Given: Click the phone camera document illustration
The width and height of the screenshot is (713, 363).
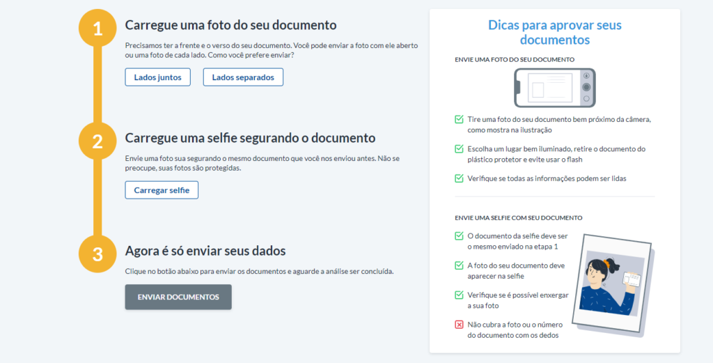Looking at the screenshot, I should pos(555,88).
